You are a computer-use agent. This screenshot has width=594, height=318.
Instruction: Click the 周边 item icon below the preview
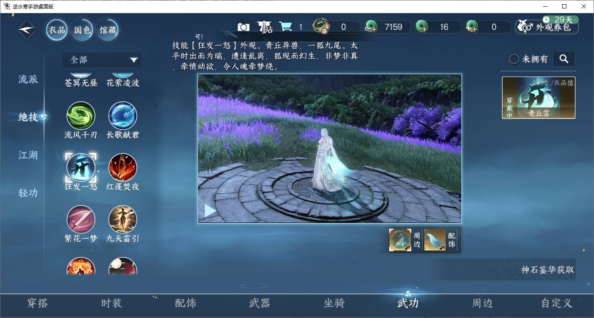[400, 240]
